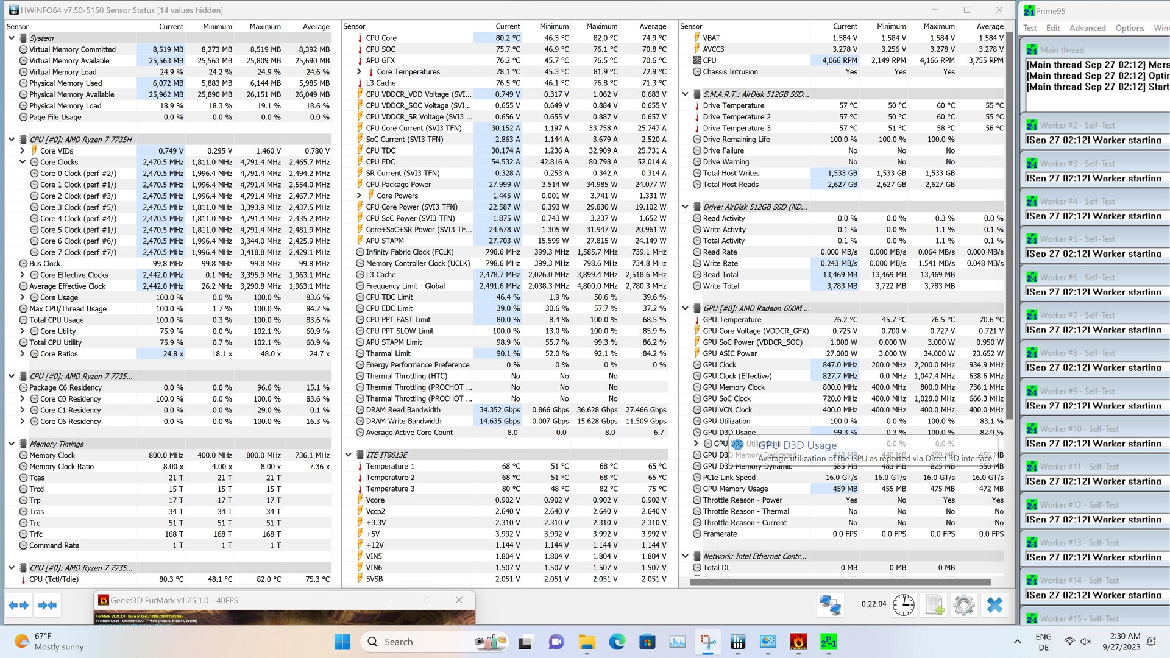Screen dimensions: 1170x658
Task: Expand the Core Temperatures row
Action: pyautogui.click(x=360, y=72)
